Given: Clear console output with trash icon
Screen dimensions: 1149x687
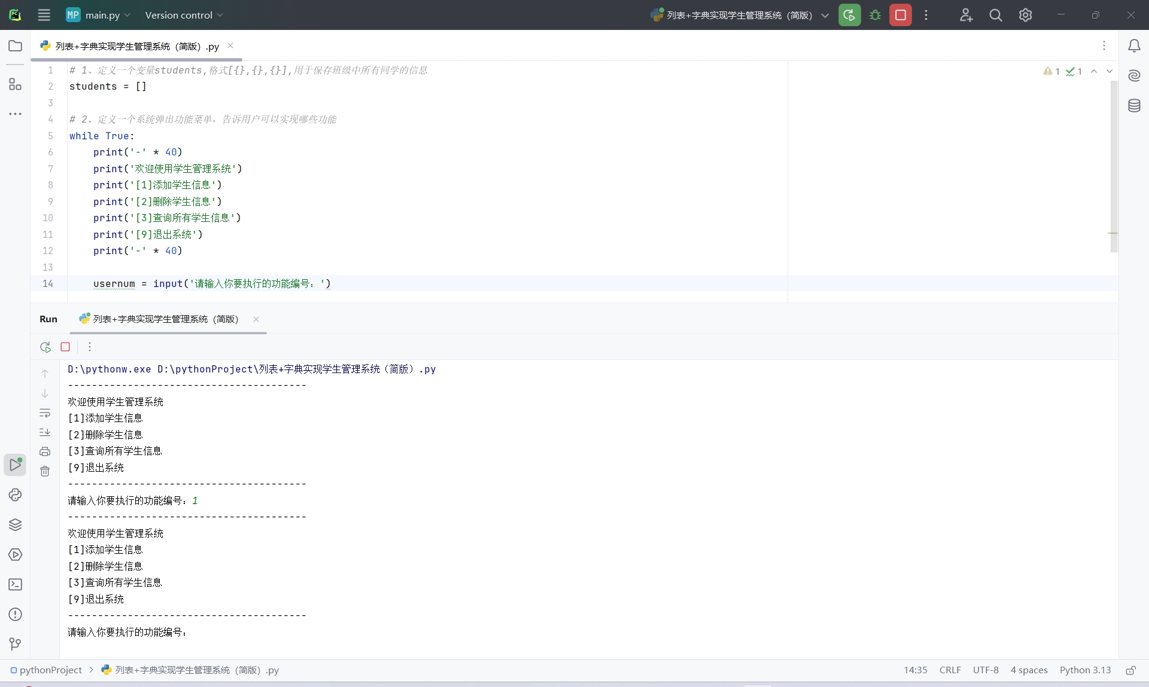Looking at the screenshot, I should point(45,472).
